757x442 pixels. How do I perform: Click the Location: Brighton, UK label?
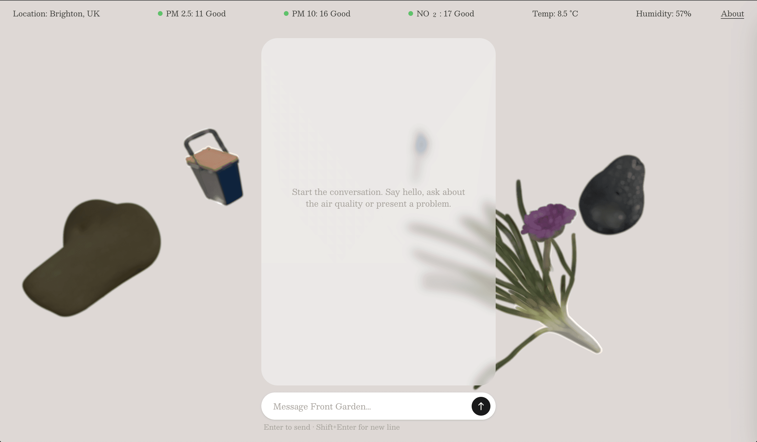56,14
